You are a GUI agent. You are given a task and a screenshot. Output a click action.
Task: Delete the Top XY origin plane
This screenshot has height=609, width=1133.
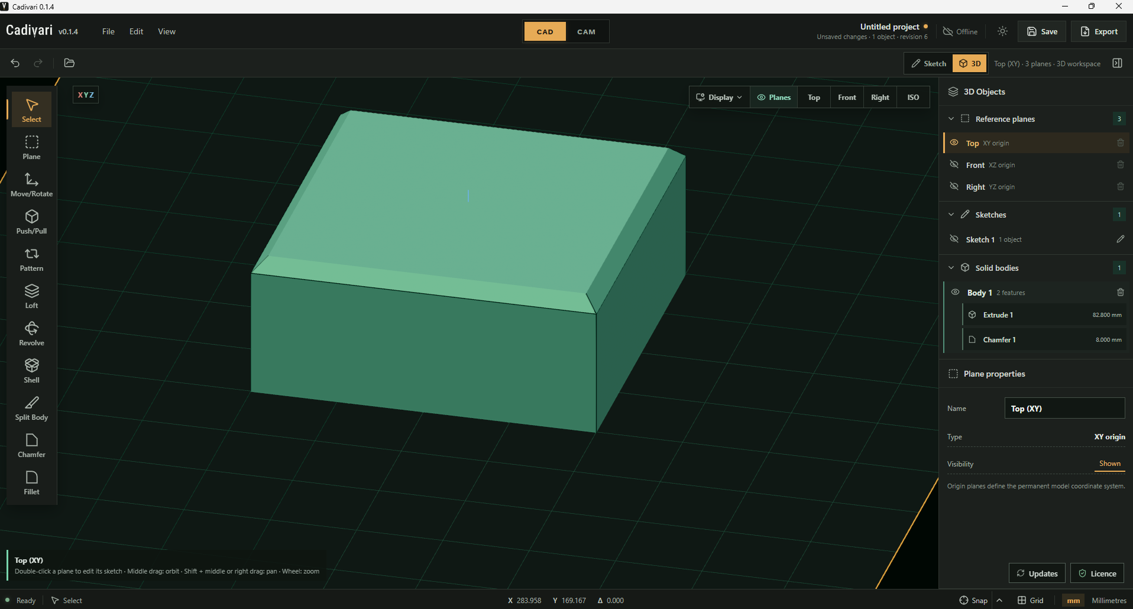click(1120, 143)
